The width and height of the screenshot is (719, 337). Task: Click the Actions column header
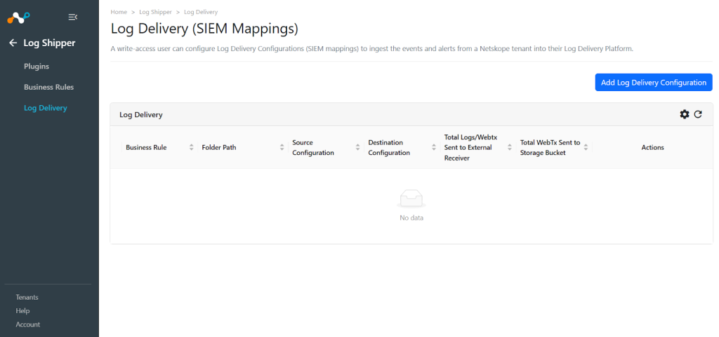coord(652,147)
